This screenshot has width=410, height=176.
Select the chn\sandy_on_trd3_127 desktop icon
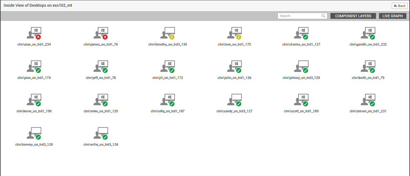click(x=234, y=100)
